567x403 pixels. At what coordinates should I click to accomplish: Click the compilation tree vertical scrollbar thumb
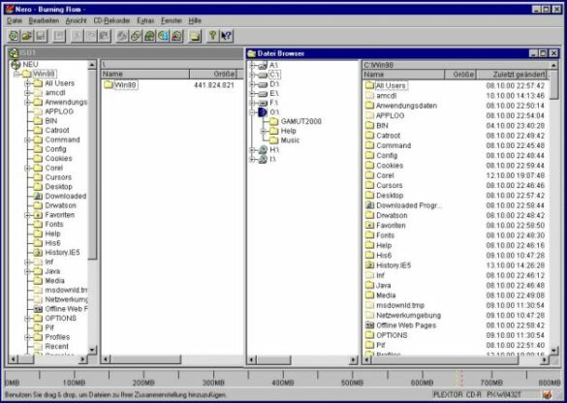pos(92,164)
